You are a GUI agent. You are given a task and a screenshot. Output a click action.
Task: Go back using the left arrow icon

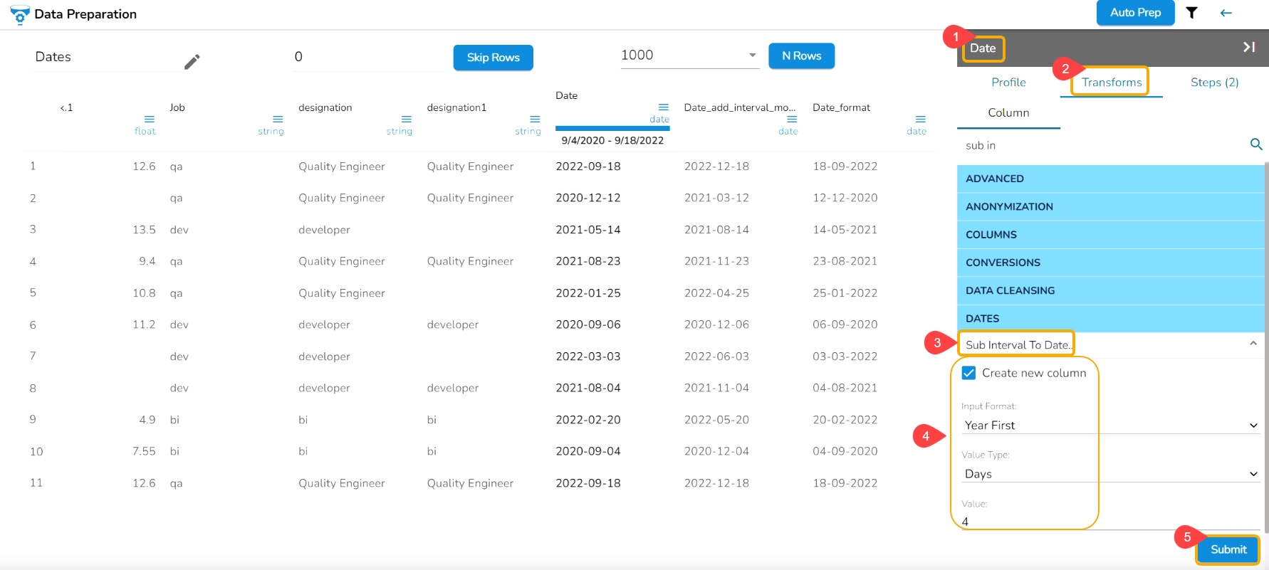pos(1226,13)
